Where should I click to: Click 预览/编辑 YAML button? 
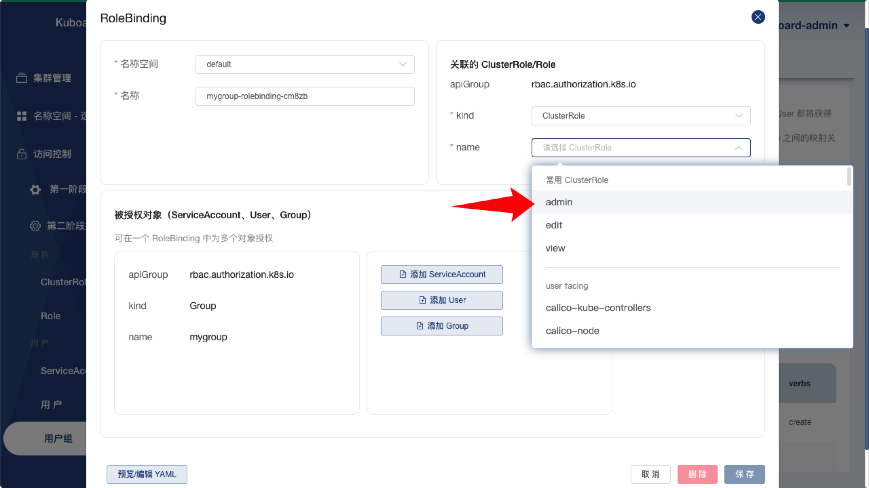(147, 474)
